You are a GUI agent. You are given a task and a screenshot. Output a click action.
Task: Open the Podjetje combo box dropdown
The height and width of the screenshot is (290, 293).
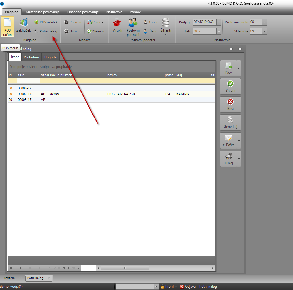pos(219,22)
